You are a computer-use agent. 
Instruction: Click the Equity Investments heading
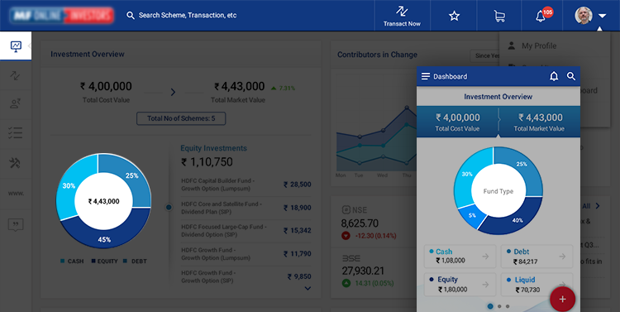pos(213,148)
